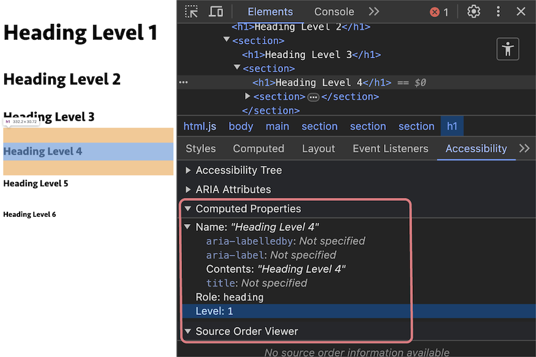Open the red error count indicator
Screen dimensions: 536x357
439,12
